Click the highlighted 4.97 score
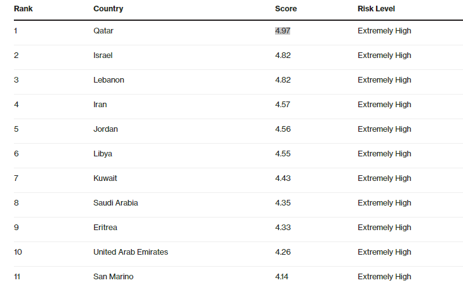This screenshot has width=463, height=290. (283, 31)
